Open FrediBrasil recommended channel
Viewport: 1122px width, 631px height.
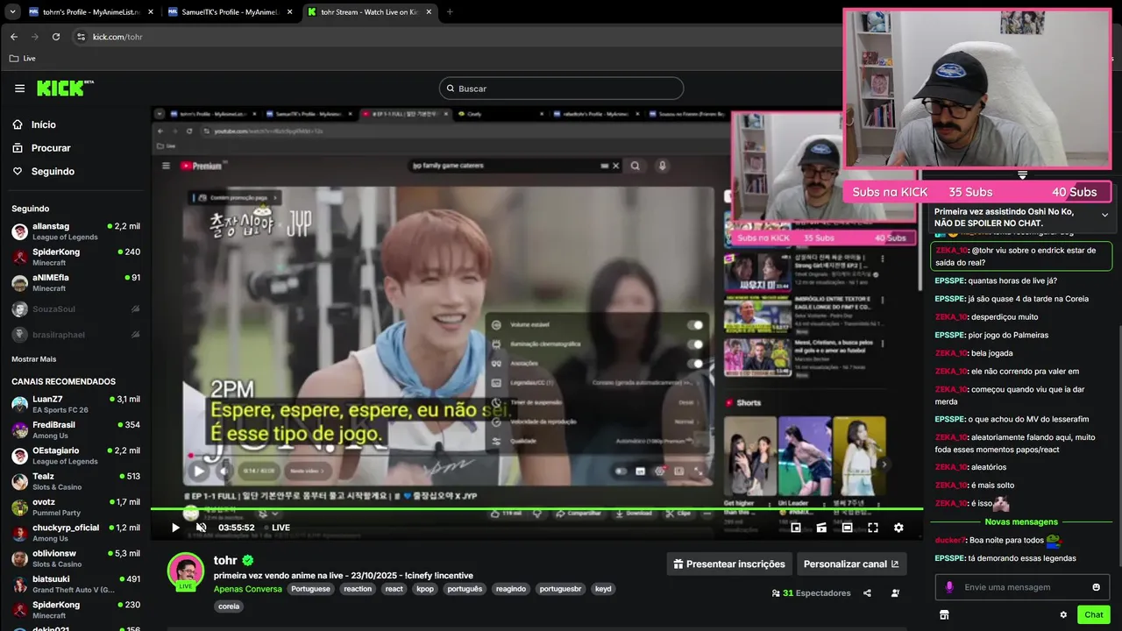75,429
